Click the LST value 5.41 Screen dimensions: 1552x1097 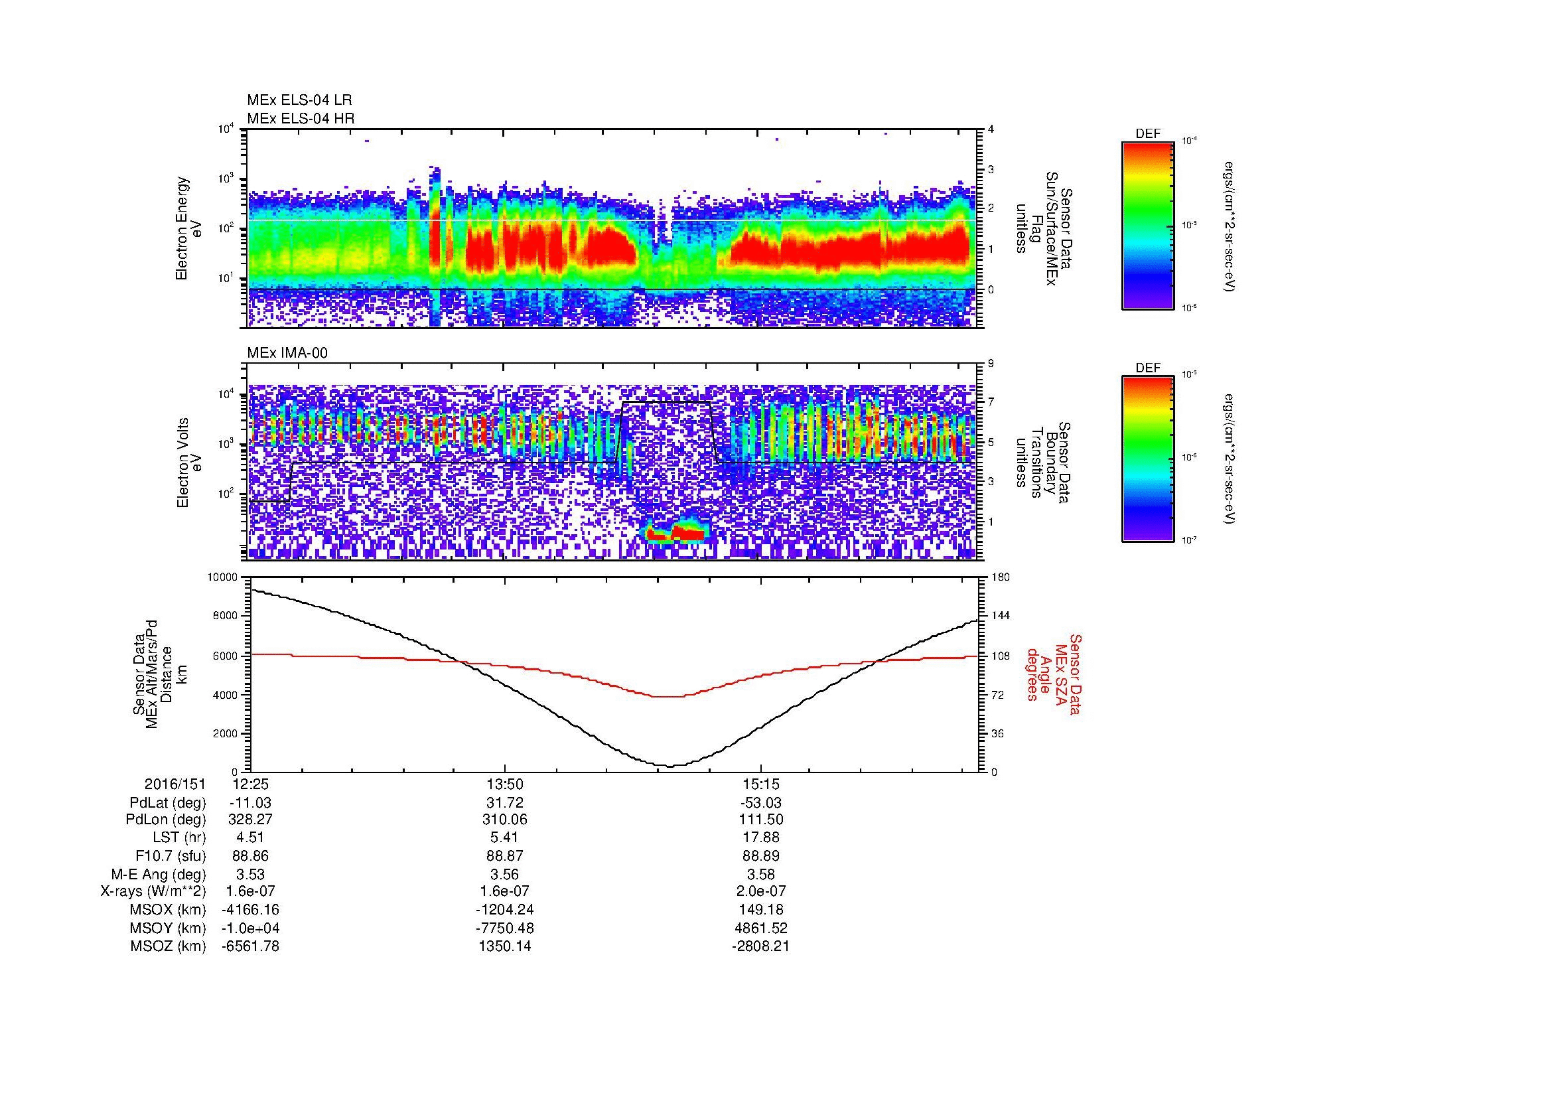click(505, 838)
